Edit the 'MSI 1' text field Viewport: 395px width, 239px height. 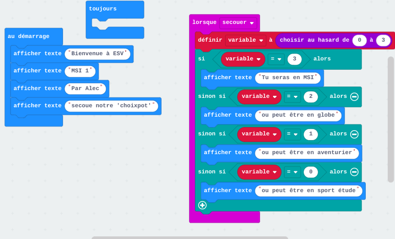80,71
